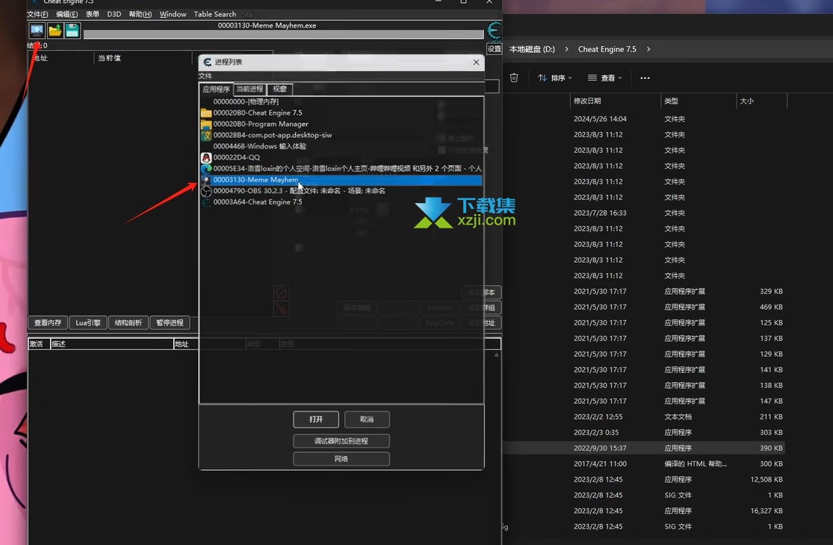
Task: Click the scan progress bar under Meme Mayhem.exe
Action: pyautogui.click(x=283, y=34)
